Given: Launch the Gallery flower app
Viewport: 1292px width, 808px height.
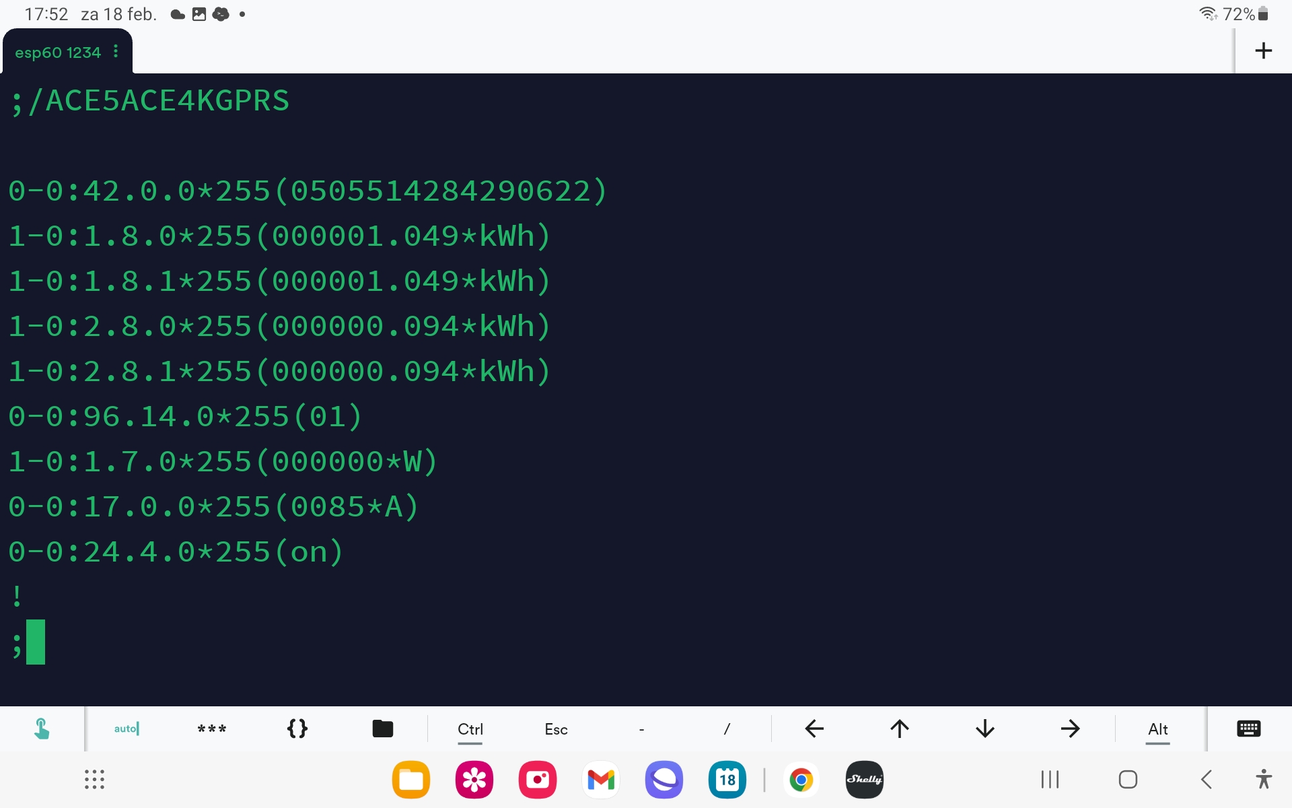Looking at the screenshot, I should point(474,780).
